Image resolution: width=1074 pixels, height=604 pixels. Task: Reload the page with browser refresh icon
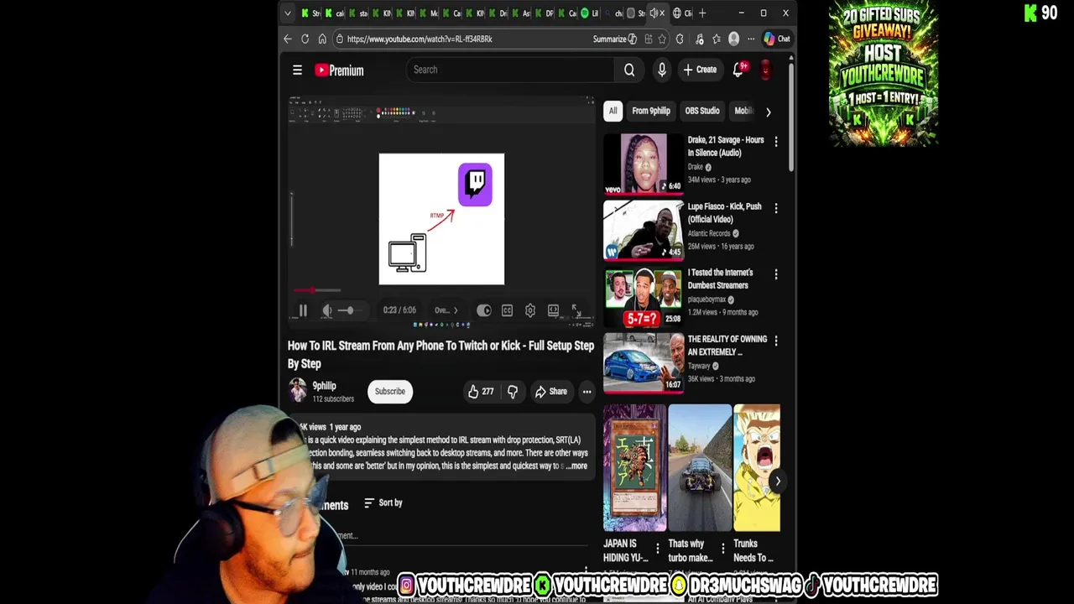[x=305, y=39]
